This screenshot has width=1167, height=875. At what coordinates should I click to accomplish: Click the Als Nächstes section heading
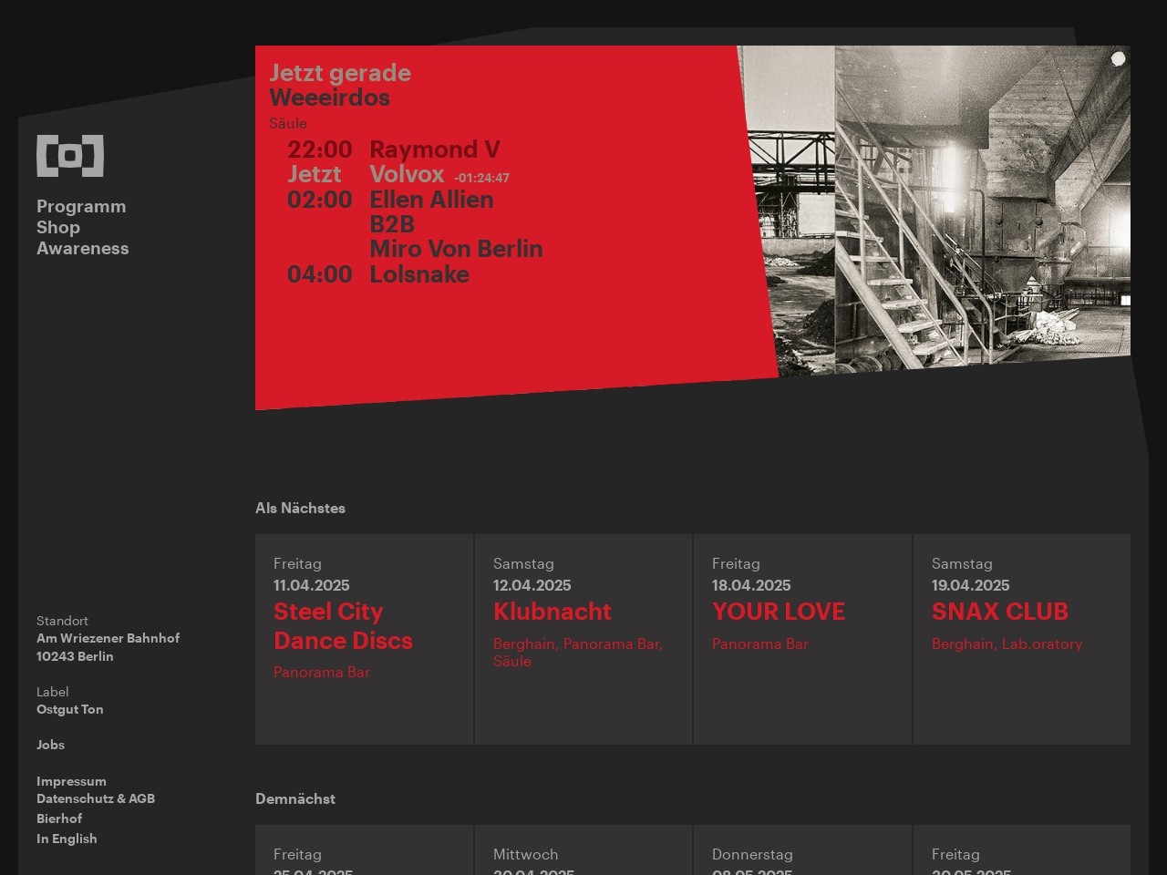pyautogui.click(x=301, y=508)
